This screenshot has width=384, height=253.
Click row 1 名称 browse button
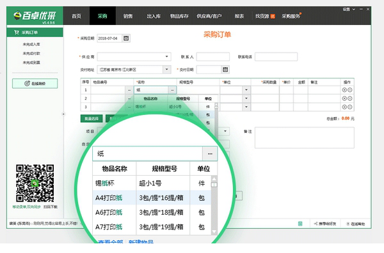172,90
